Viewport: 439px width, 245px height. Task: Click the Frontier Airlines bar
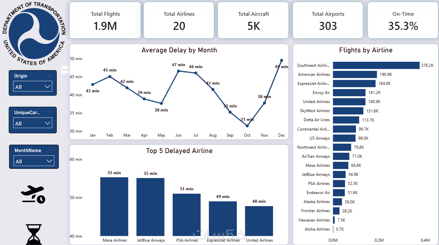point(336,211)
